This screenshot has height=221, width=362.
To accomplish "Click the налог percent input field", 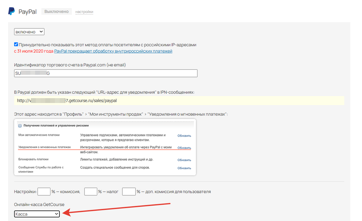I will click(91, 191).
